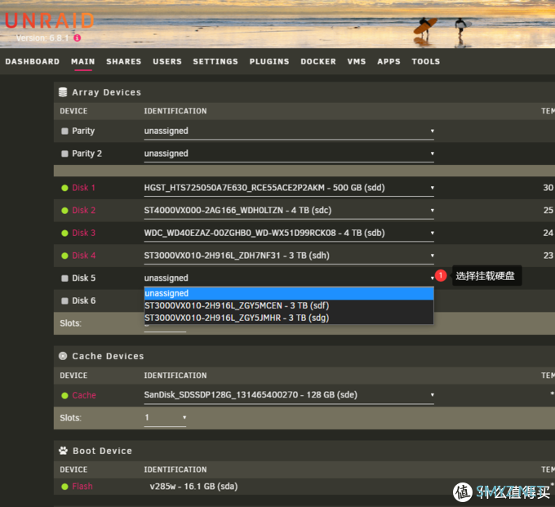Click Disk 4 temperature value 23
The width and height of the screenshot is (555, 507).
tap(548, 256)
